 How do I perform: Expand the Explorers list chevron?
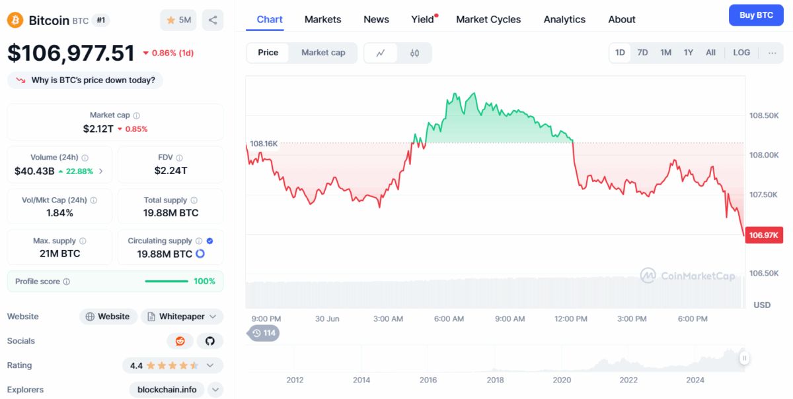tap(215, 390)
